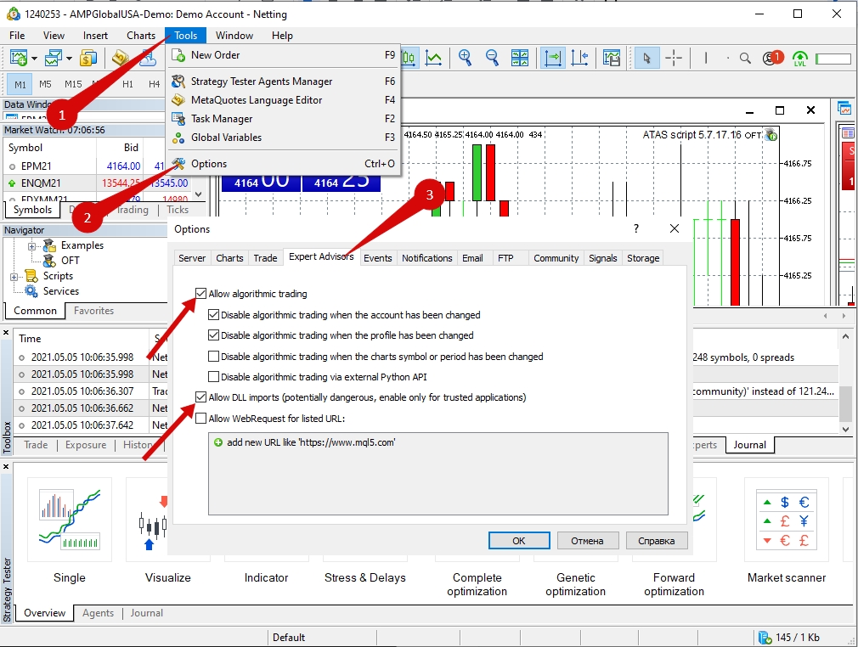Screen dimensions: 858x647
Task: Click the zoom out magnifier toolbar icon
Action: point(492,58)
